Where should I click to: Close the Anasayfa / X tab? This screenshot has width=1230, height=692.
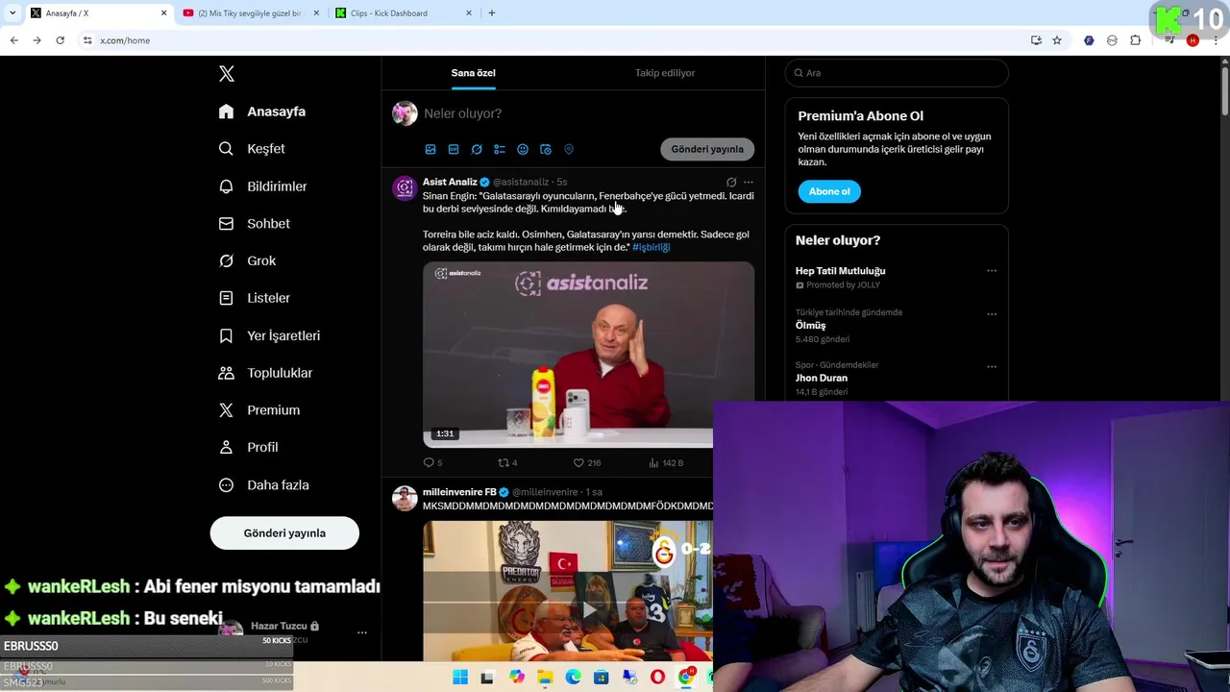[163, 13]
